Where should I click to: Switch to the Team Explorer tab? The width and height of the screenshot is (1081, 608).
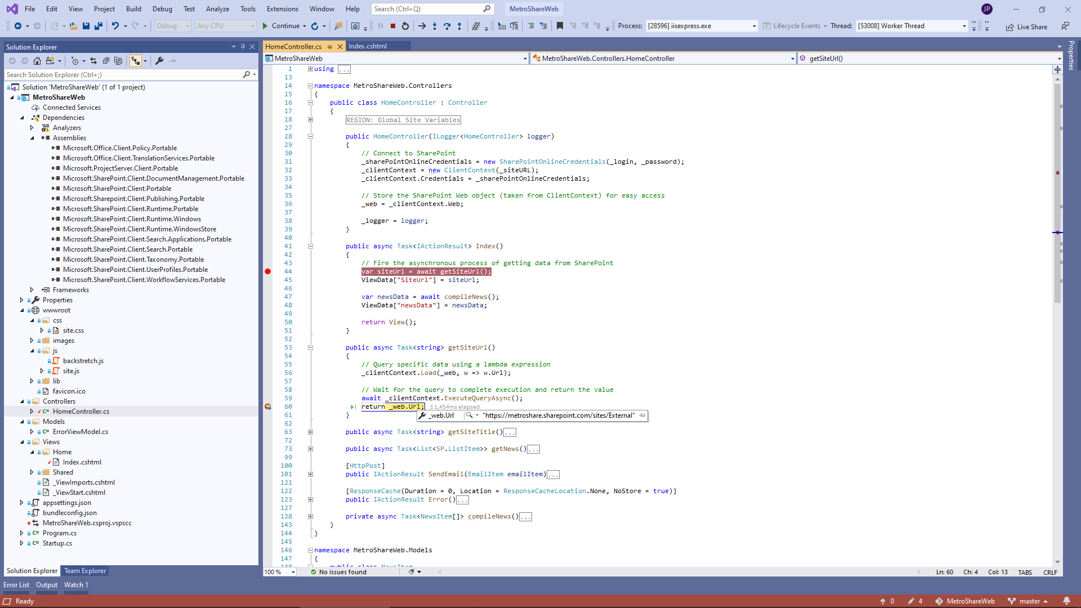pos(85,571)
